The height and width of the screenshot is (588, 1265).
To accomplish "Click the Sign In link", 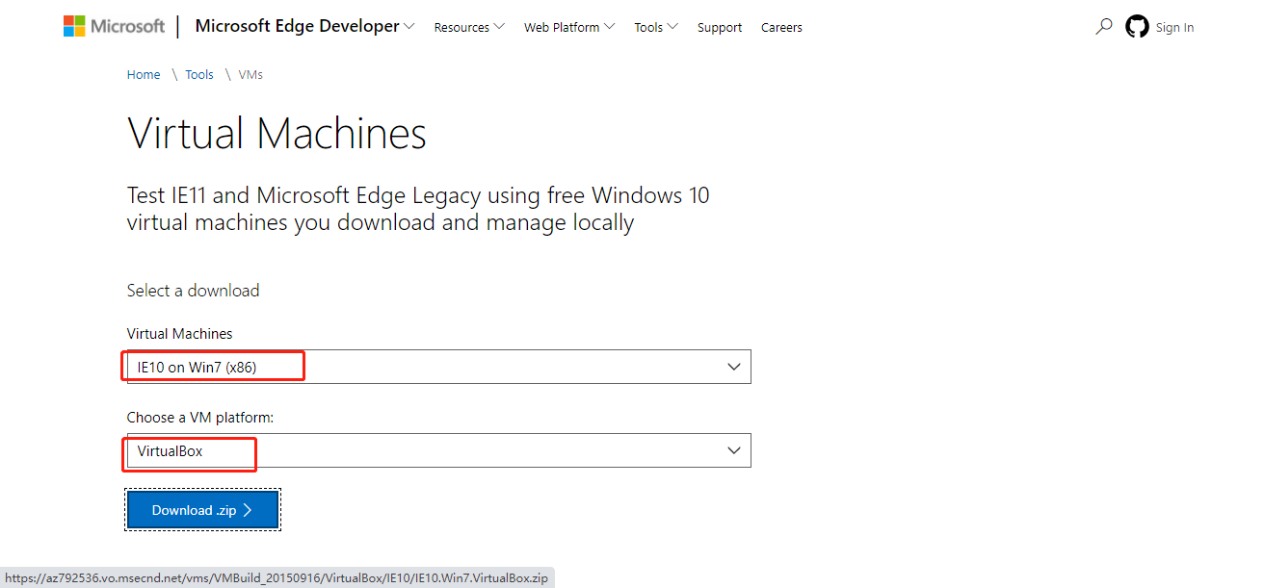I will (x=1174, y=27).
